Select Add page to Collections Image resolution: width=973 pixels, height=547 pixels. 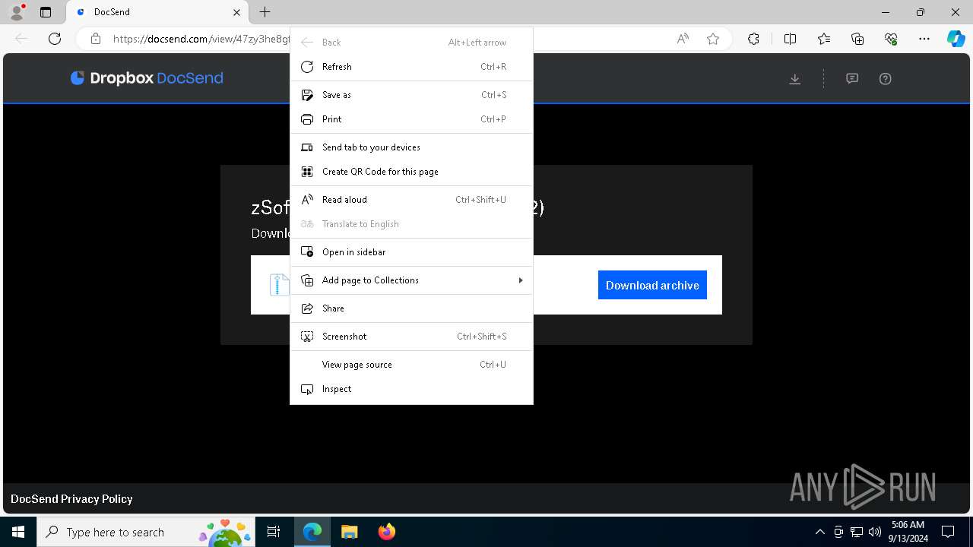click(411, 280)
